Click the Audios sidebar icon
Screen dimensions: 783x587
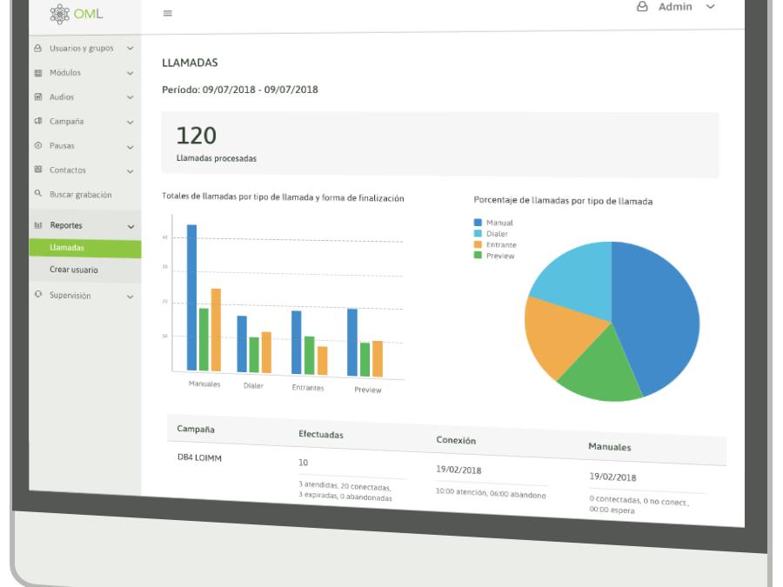[x=38, y=97]
